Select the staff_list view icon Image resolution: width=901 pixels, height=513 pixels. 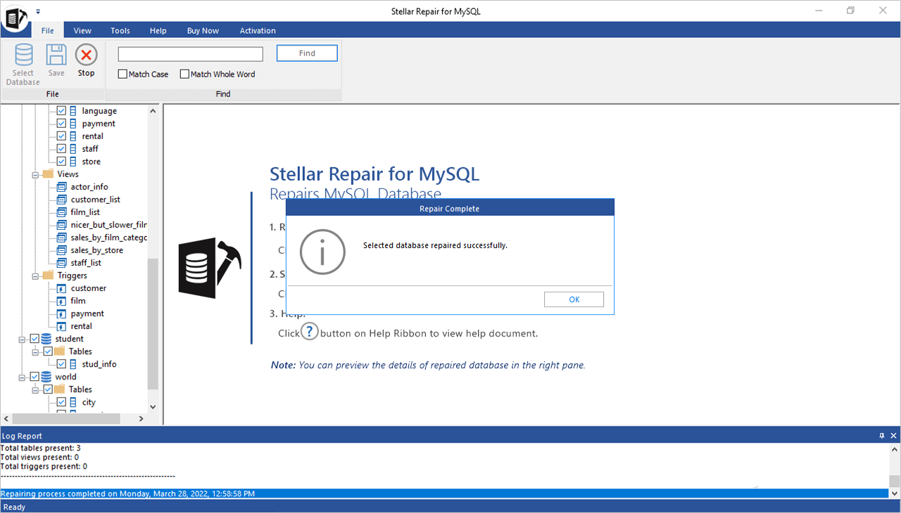click(x=62, y=263)
